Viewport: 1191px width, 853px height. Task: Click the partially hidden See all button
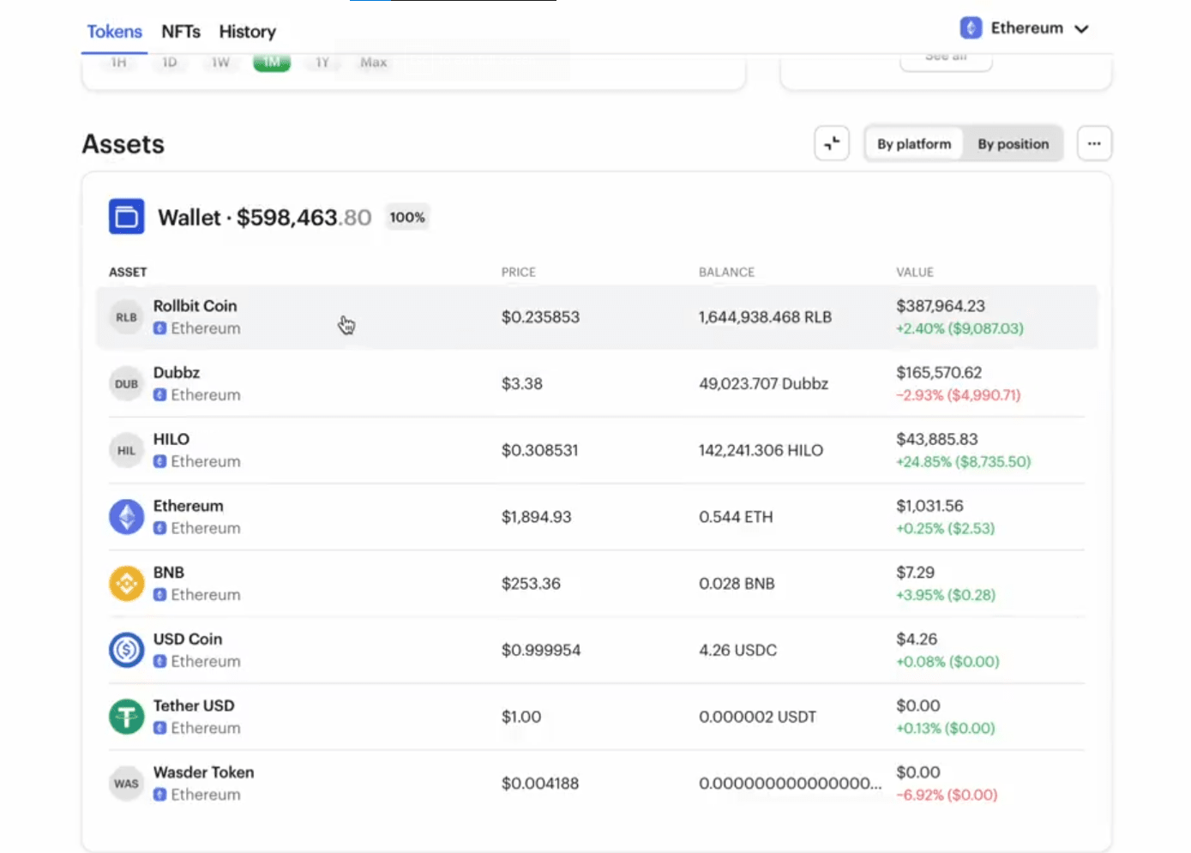946,61
